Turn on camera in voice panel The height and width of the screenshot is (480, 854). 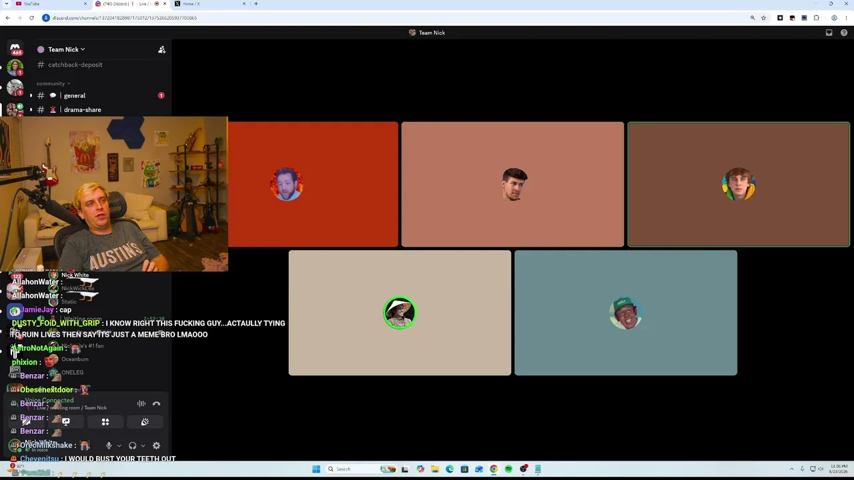pos(27,422)
